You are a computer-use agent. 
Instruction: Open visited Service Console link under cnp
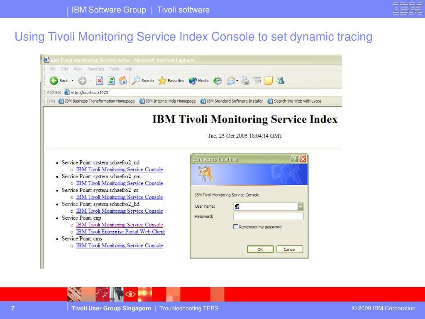click(x=120, y=225)
